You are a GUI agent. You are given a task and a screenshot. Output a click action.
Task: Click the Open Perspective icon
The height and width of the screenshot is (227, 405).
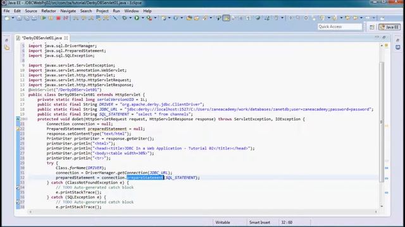(372, 27)
